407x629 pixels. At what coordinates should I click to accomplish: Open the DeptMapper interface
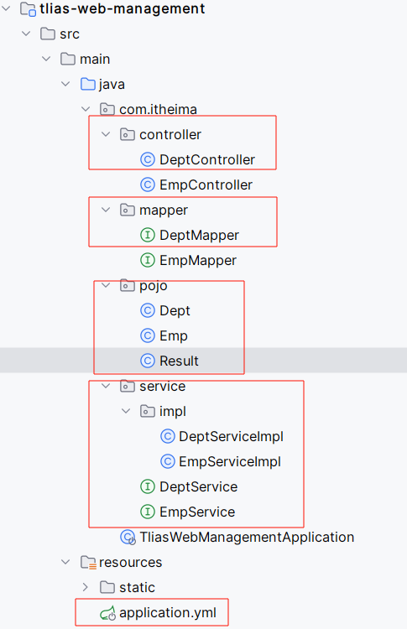pos(199,235)
